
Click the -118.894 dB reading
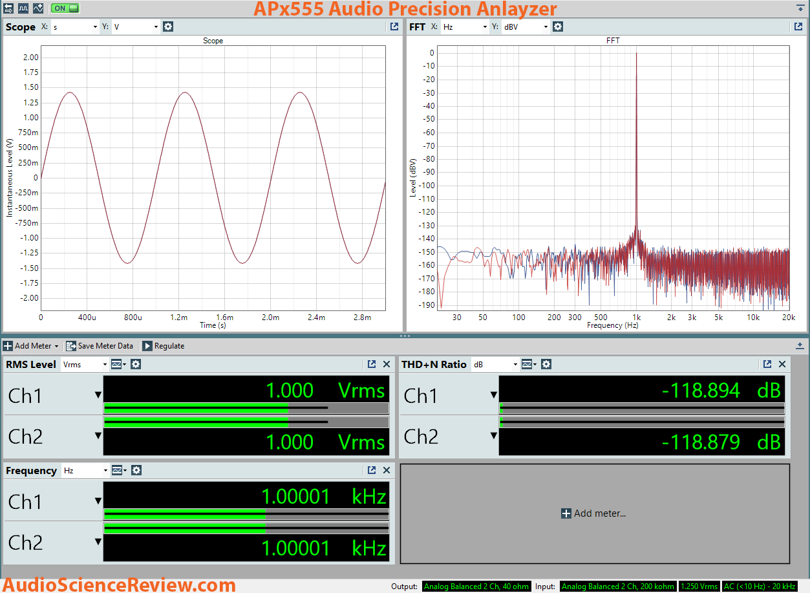coord(721,390)
